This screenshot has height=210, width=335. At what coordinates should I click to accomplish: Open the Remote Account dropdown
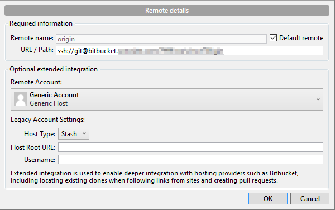click(x=167, y=99)
